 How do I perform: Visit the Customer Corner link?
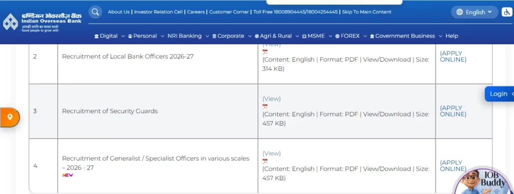click(229, 12)
